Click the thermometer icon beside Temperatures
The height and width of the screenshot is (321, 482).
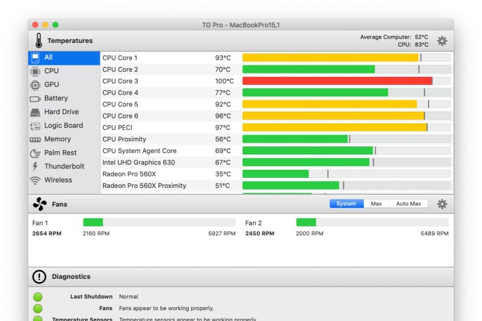tap(39, 41)
